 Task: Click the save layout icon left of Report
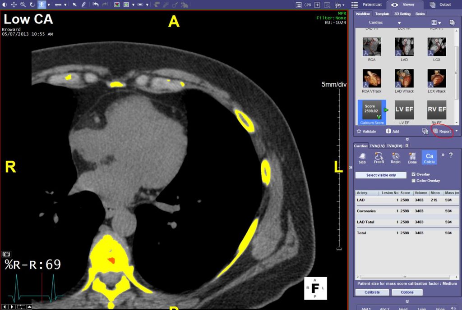tap(425, 132)
